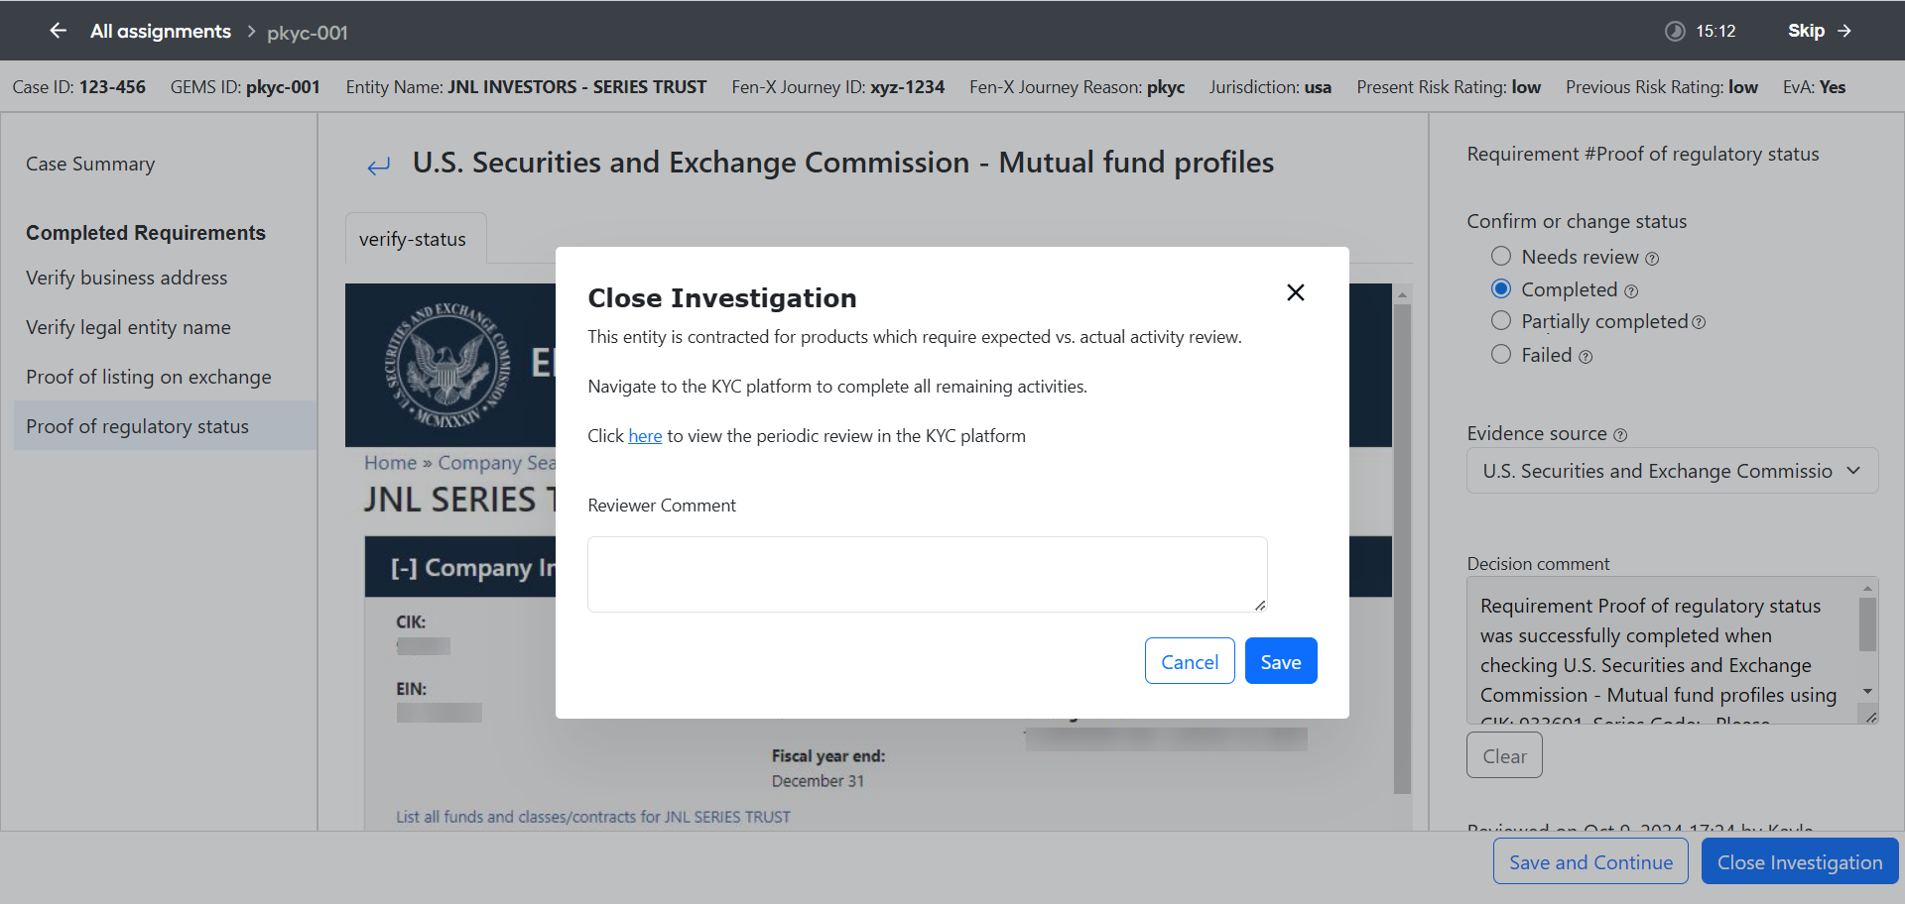Click the SEC seal logo in the document
This screenshot has height=904, width=1905.
[446, 365]
